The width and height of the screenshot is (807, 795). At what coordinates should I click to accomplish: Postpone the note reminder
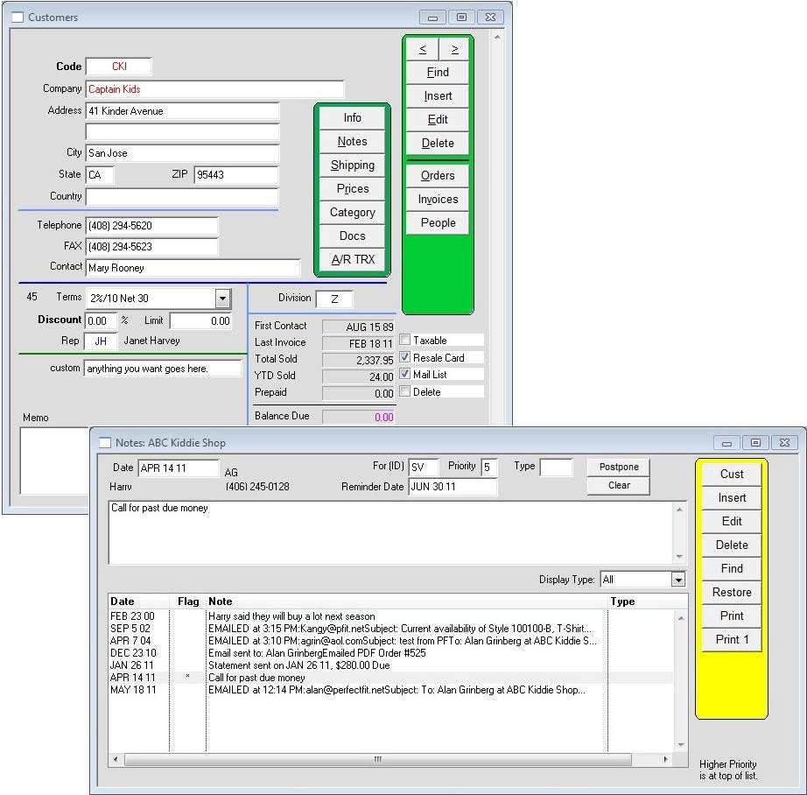618,467
